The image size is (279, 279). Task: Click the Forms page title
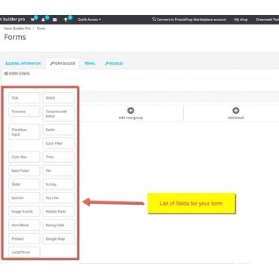(15, 37)
